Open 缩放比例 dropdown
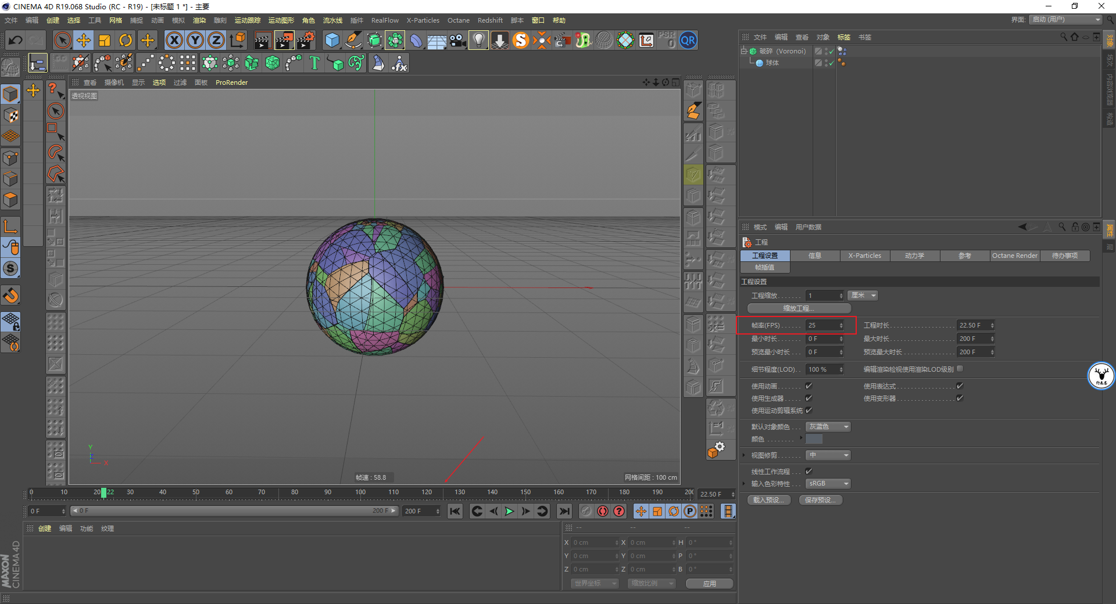 [652, 584]
